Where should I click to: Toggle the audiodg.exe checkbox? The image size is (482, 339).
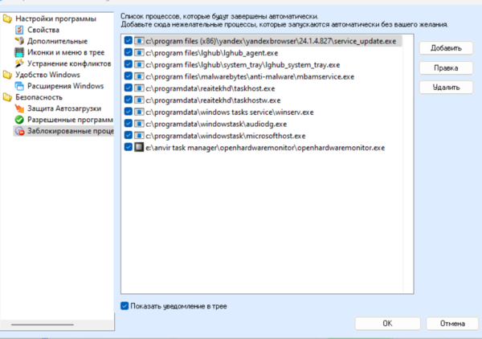[x=129, y=123]
